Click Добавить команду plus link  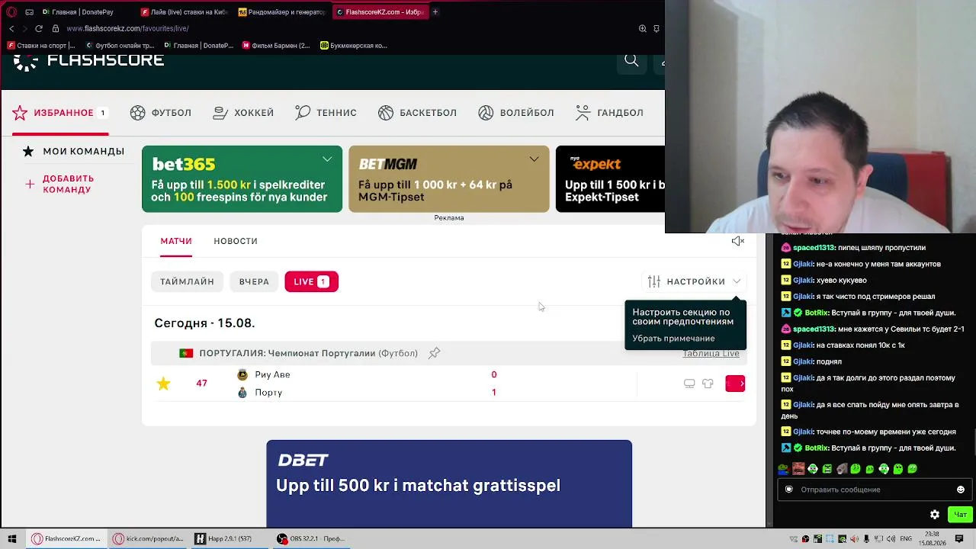61,184
